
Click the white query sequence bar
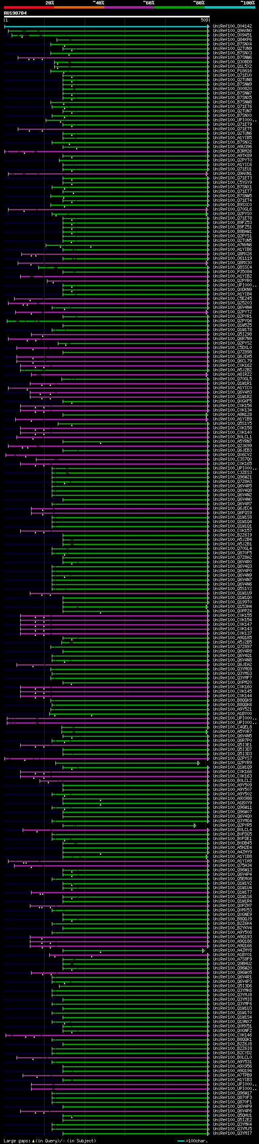pyautogui.click(x=107, y=17)
